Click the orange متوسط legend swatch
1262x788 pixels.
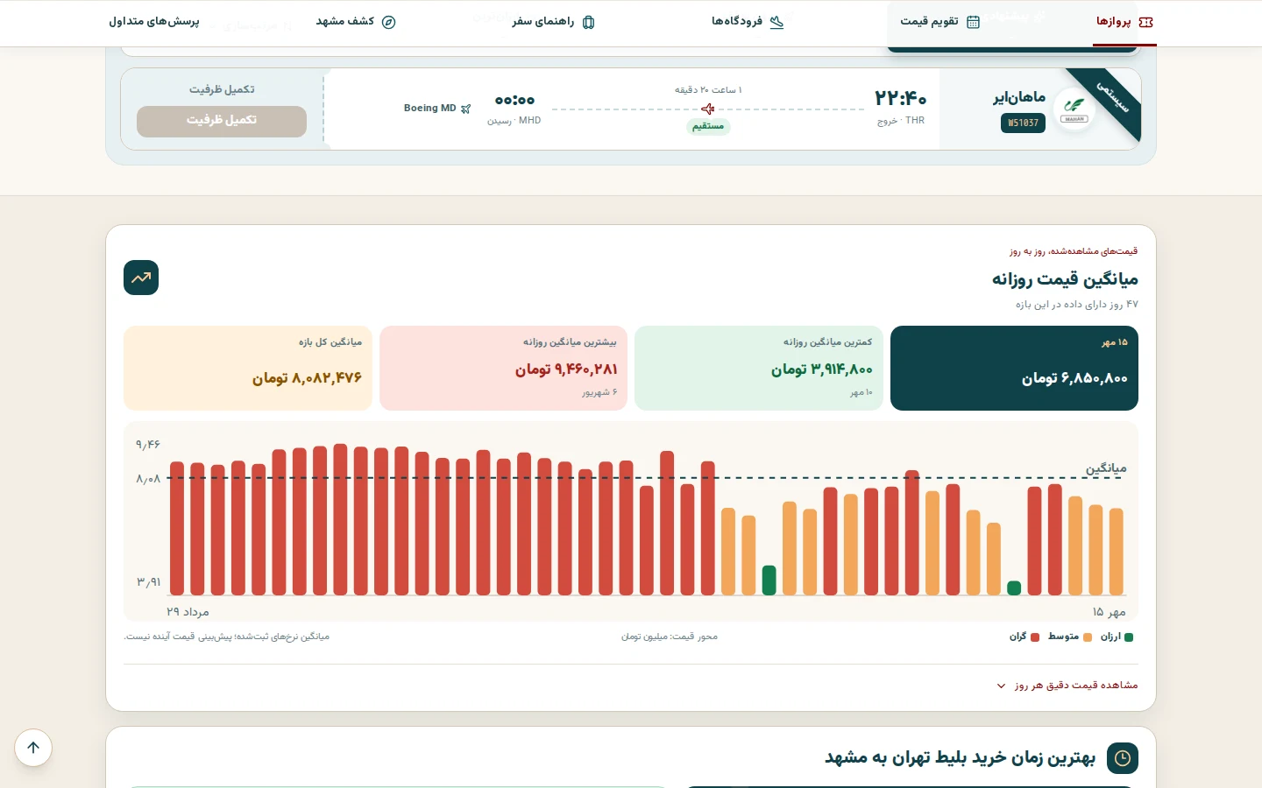pos(1088,637)
